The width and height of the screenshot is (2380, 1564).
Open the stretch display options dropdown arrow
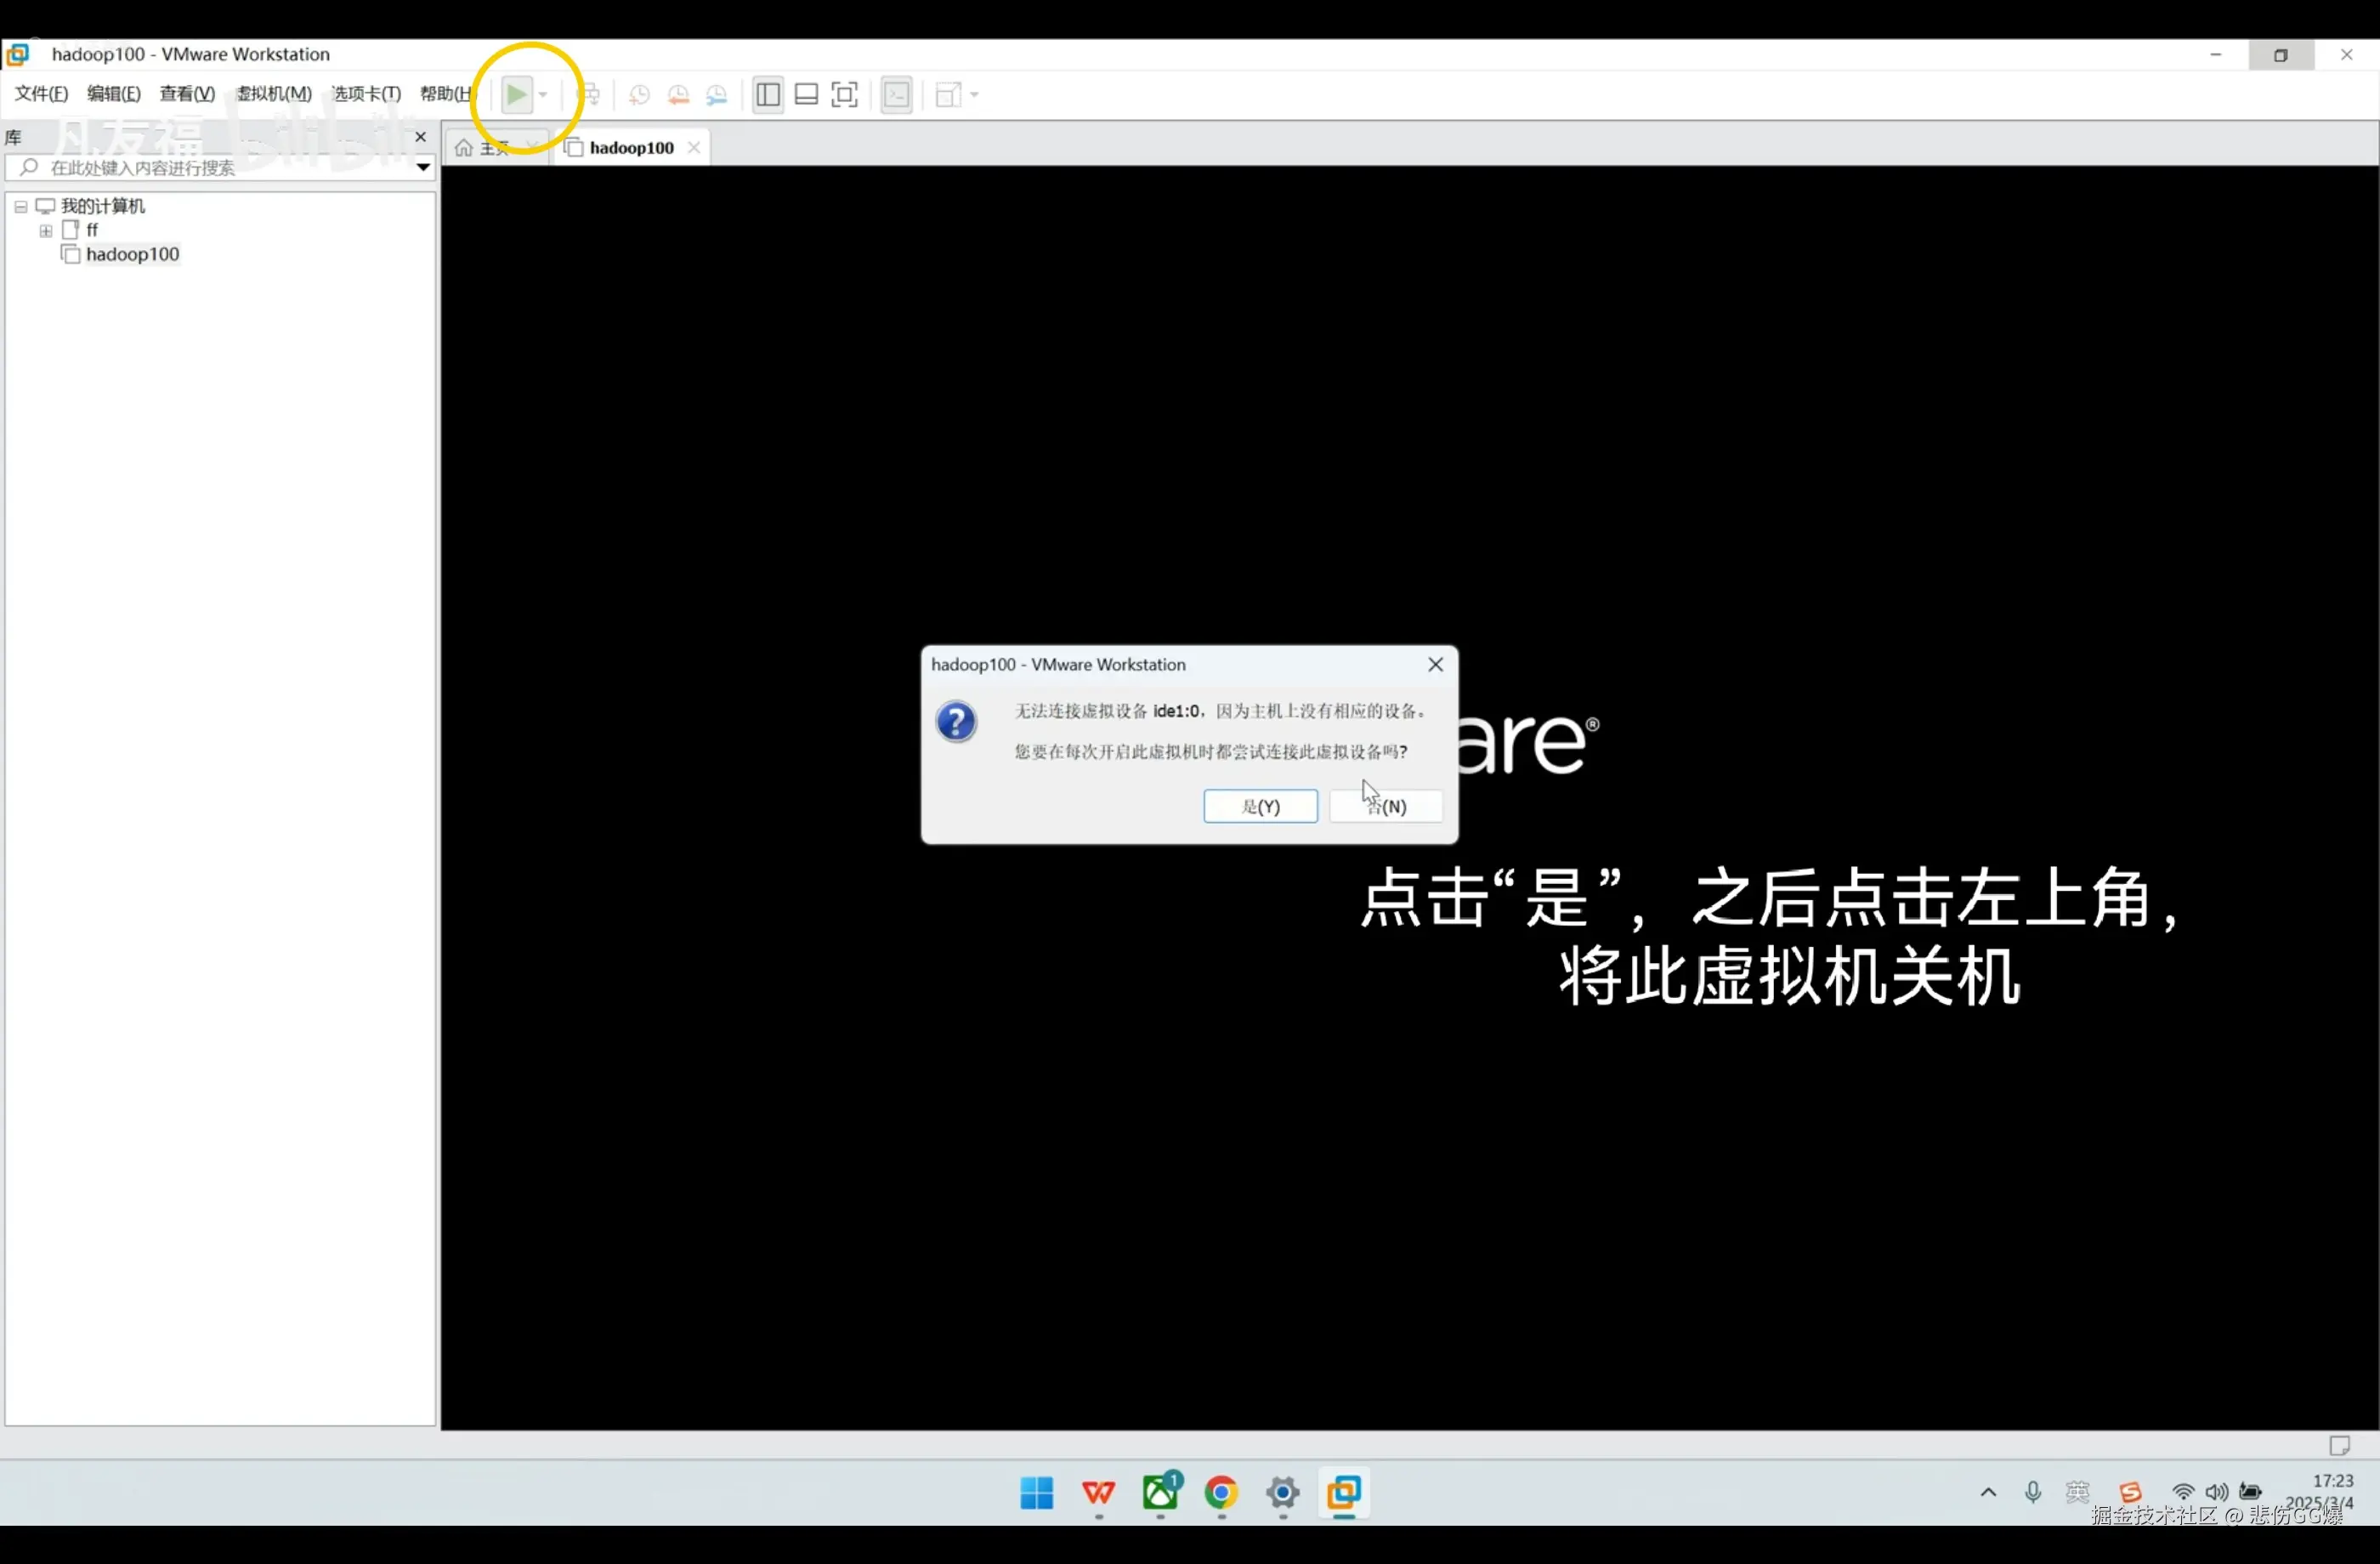tap(974, 95)
